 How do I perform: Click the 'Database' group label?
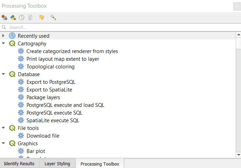(29, 74)
